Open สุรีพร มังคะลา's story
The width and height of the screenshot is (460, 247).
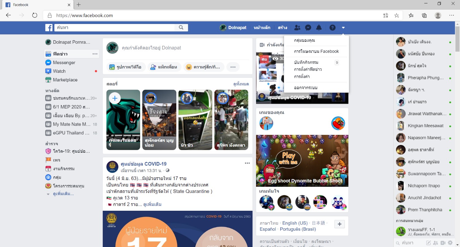[x=231, y=120]
